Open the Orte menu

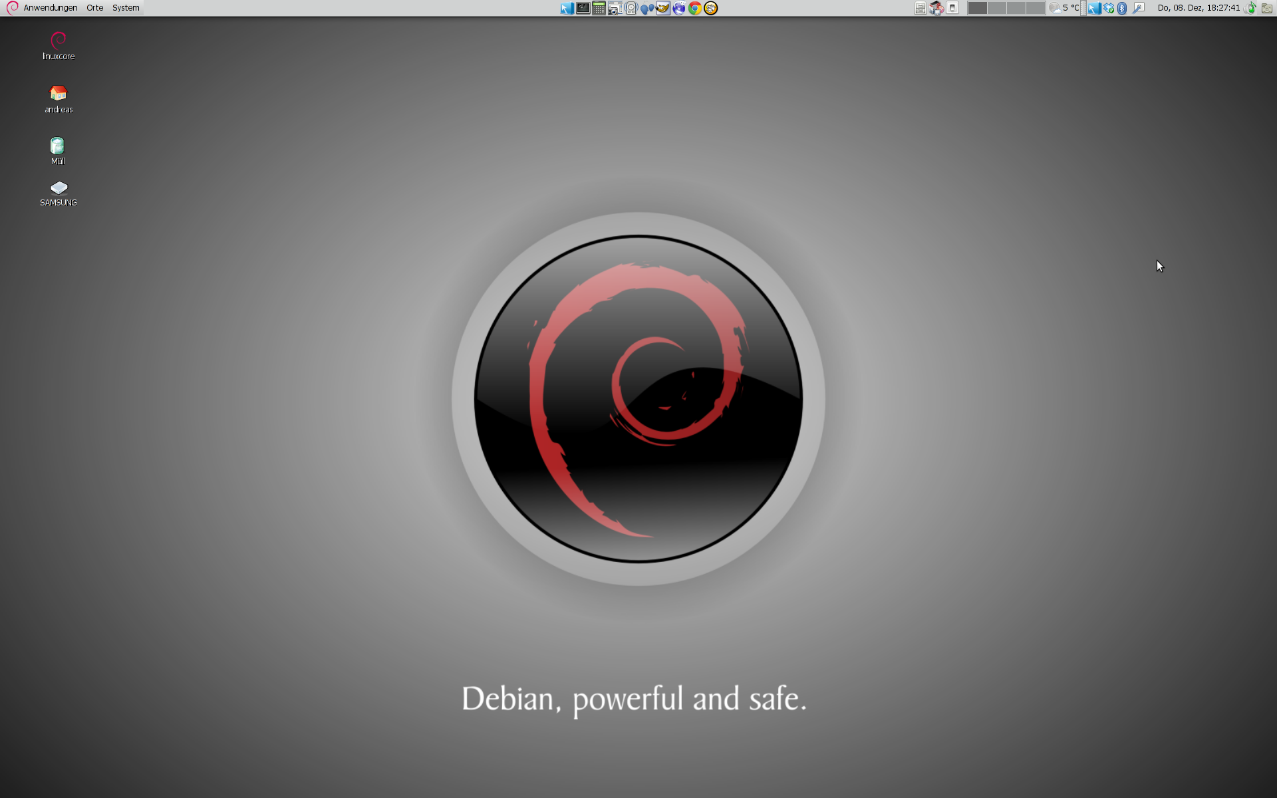(x=95, y=8)
